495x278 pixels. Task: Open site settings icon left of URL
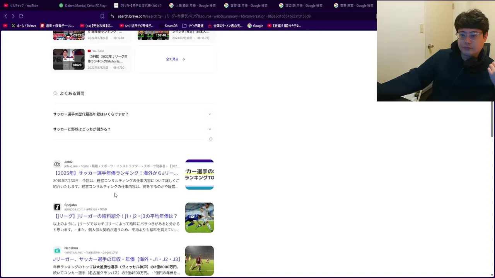[112, 16]
